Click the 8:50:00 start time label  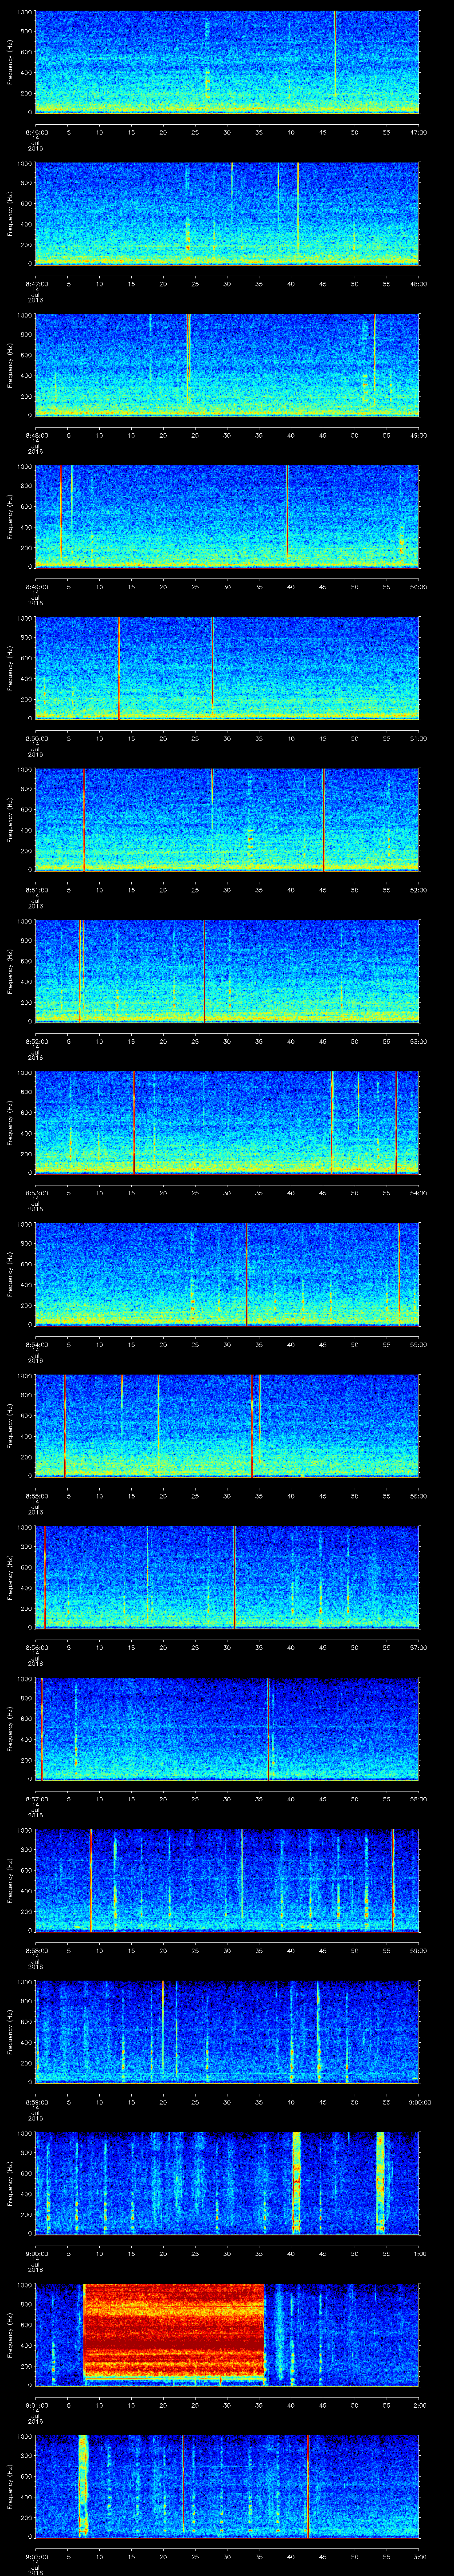coord(36,738)
